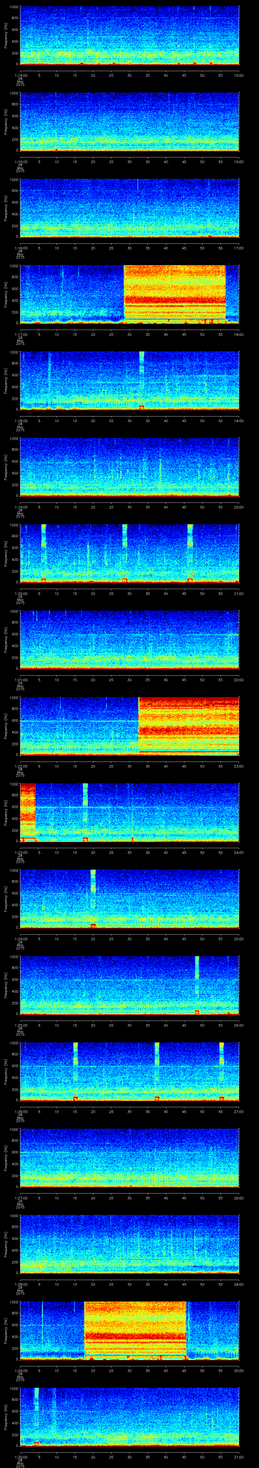This screenshot has width=259, height=1468.
Task: Click the noise onset in the 1:22:00 spectrogram
Action: pos(139,725)
